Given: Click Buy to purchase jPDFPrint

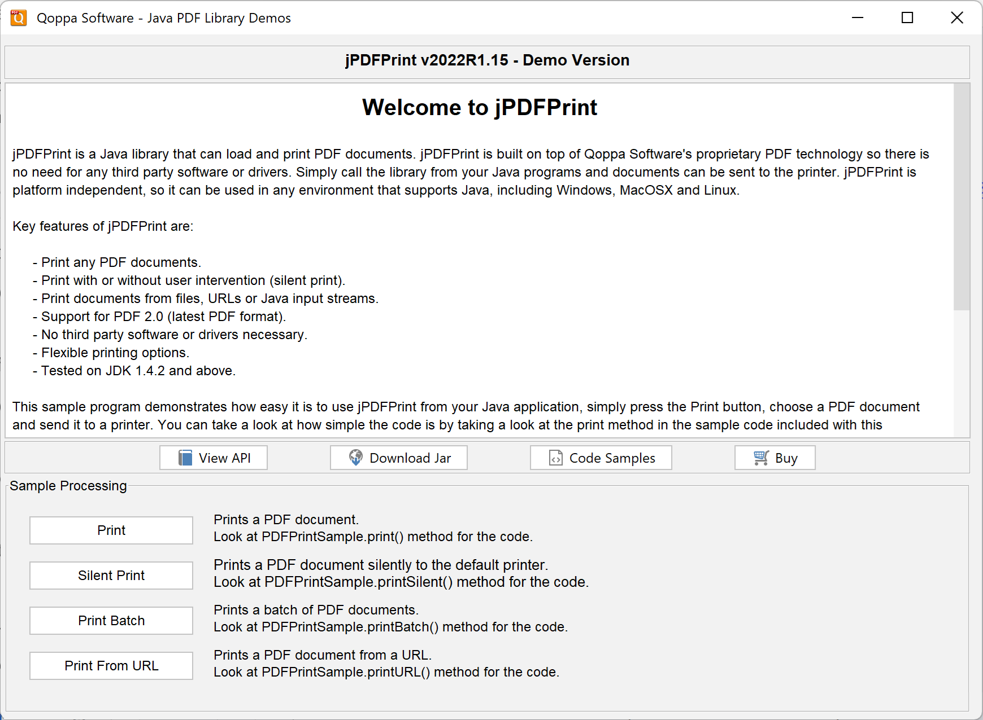Looking at the screenshot, I should 775,458.
